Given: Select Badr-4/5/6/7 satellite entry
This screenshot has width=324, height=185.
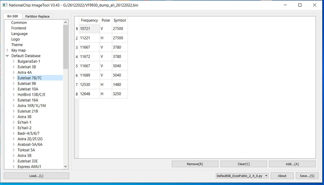Looking at the screenshot, I should (x=29, y=133).
